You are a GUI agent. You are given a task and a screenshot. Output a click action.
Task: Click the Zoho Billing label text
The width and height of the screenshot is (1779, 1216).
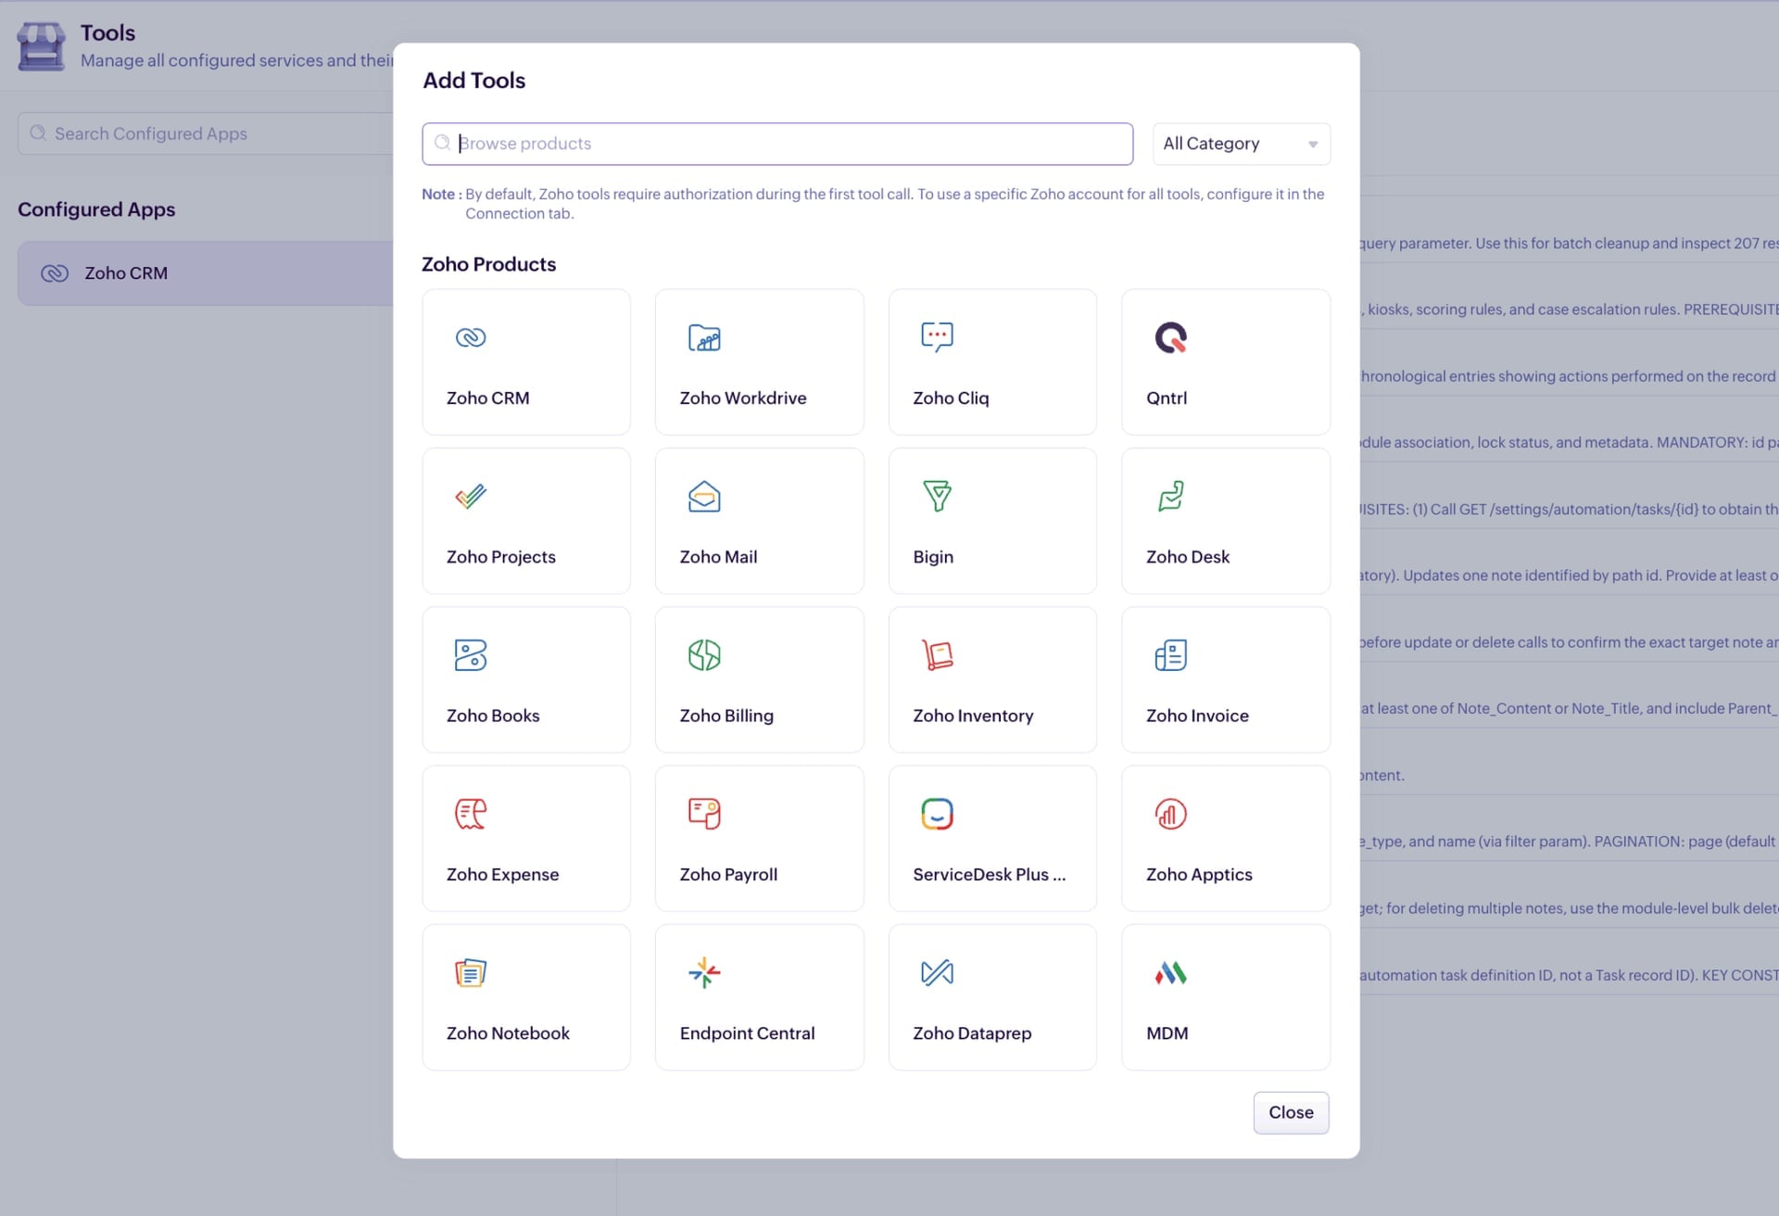(726, 716)
